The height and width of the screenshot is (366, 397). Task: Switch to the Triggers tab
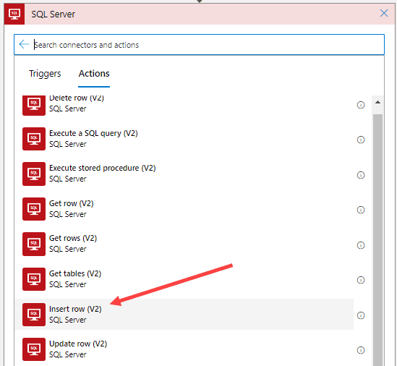tap(45, 74)
